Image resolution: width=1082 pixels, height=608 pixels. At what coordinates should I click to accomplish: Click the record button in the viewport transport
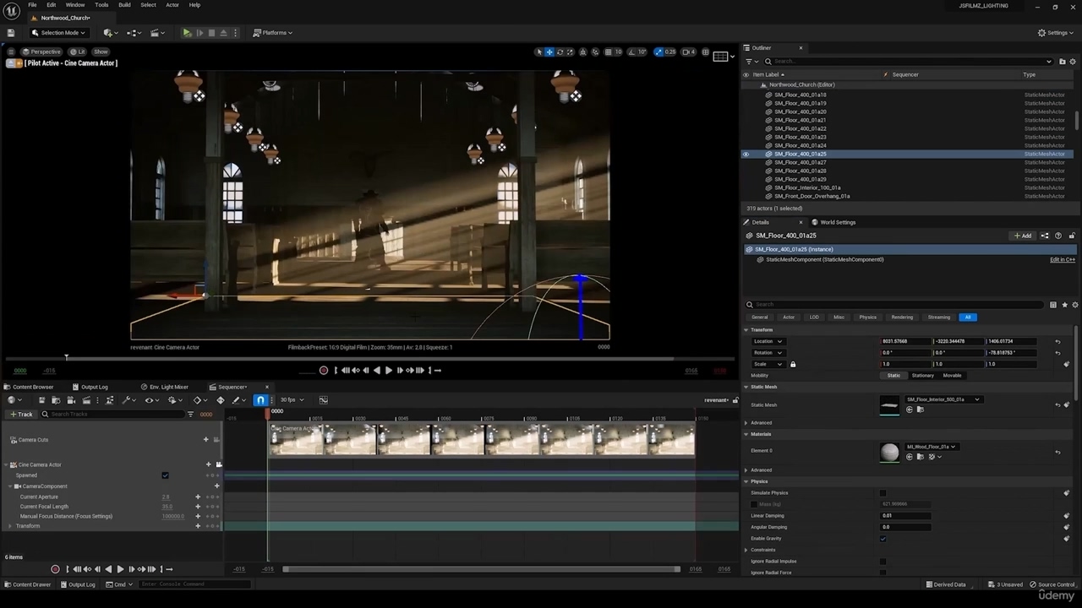click(324, 371)
